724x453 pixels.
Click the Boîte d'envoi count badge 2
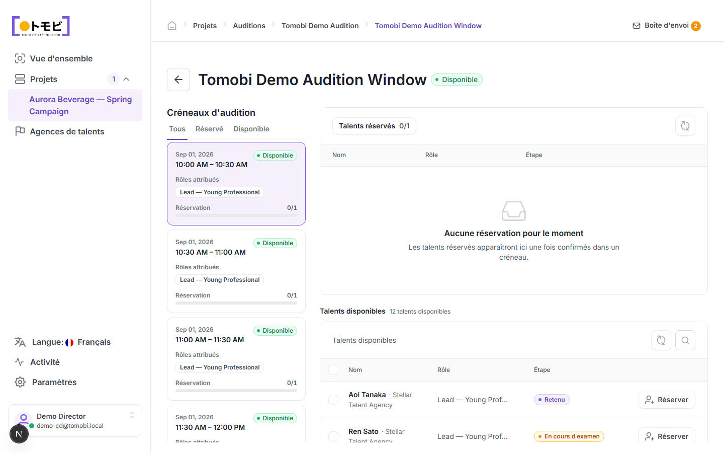696,26
